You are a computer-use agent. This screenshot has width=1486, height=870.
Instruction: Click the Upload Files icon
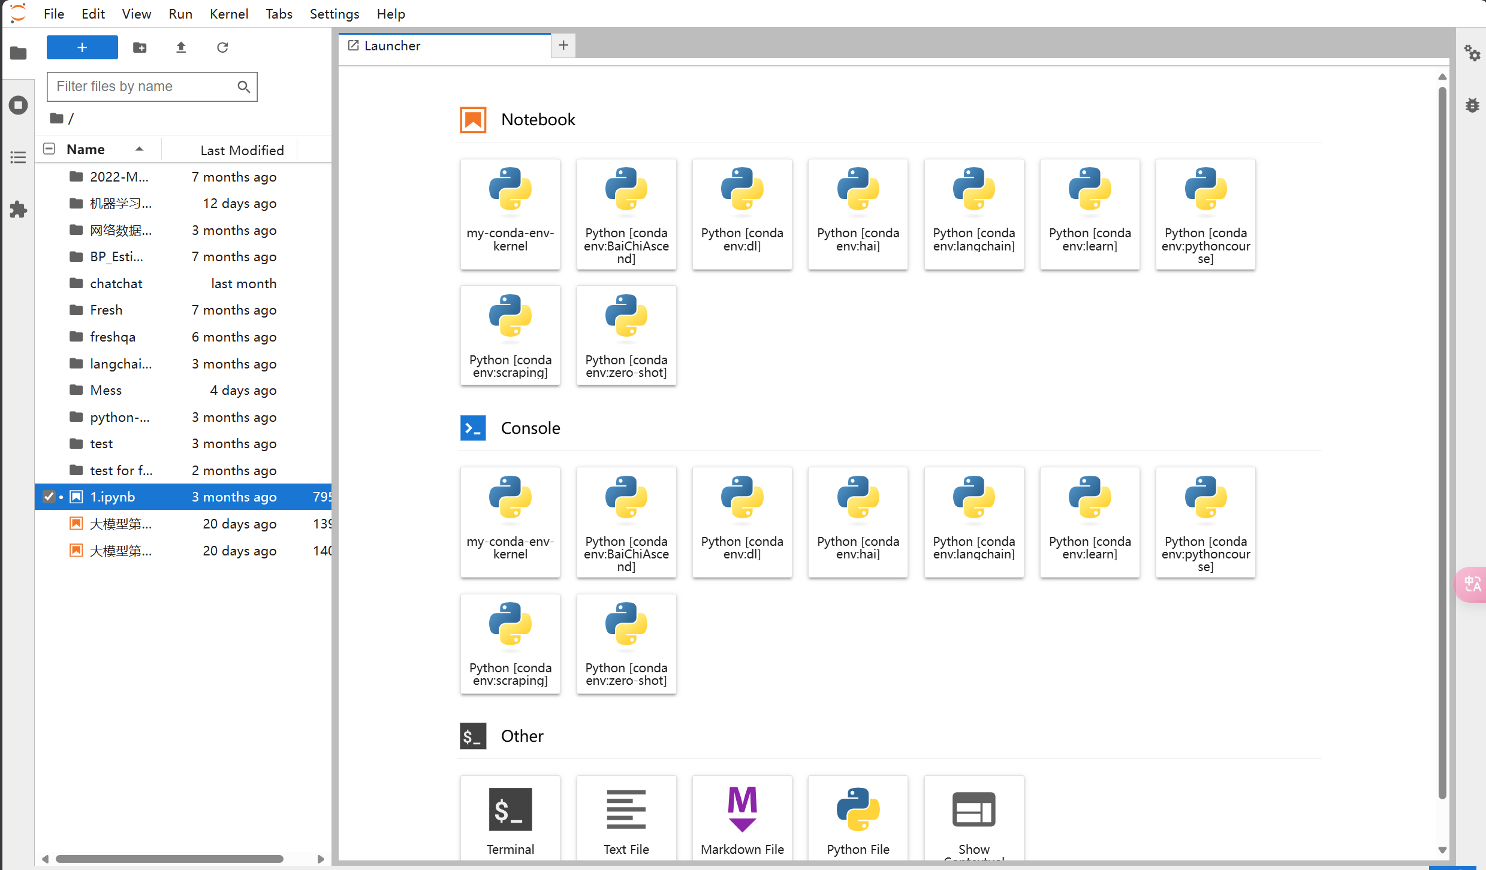point(181,47)
